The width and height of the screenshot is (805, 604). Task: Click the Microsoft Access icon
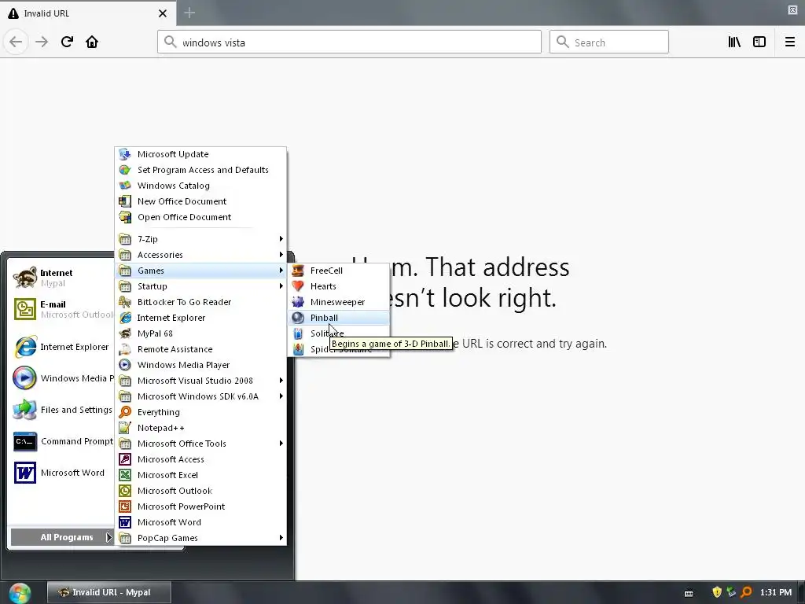tap(125, 459)
